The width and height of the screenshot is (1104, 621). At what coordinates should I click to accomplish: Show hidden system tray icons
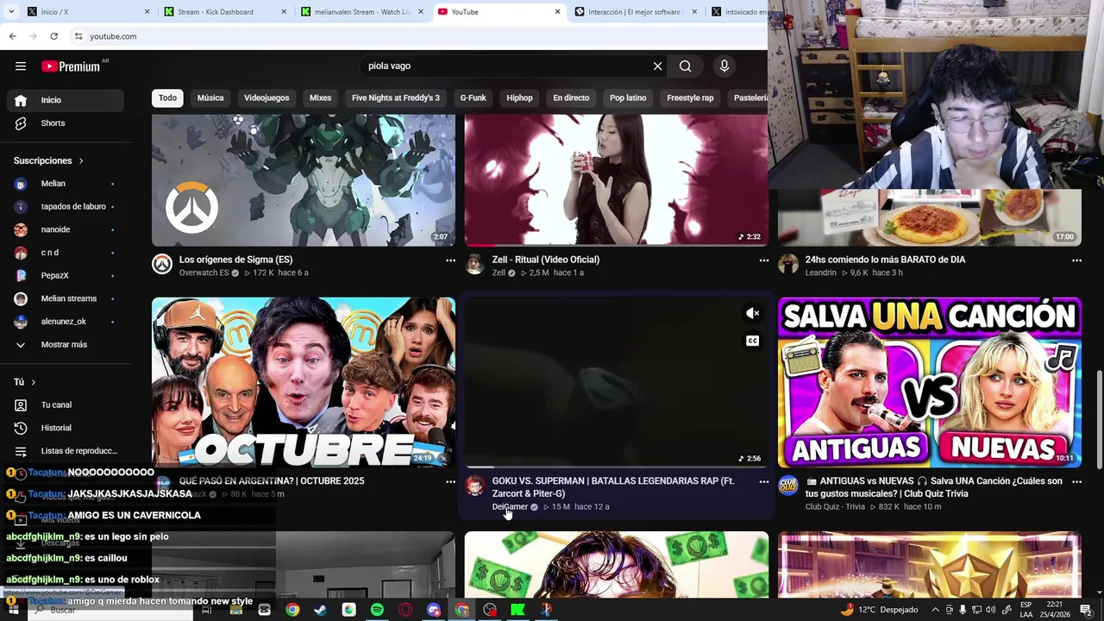(x=935, y=610)
